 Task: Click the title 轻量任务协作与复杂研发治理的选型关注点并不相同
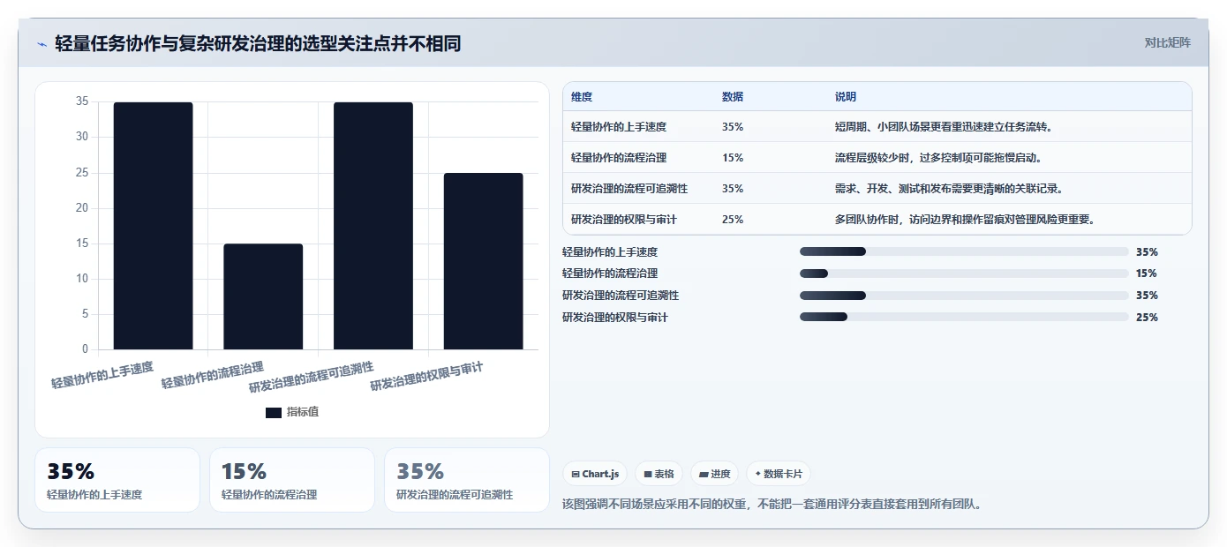coord(258,43)
